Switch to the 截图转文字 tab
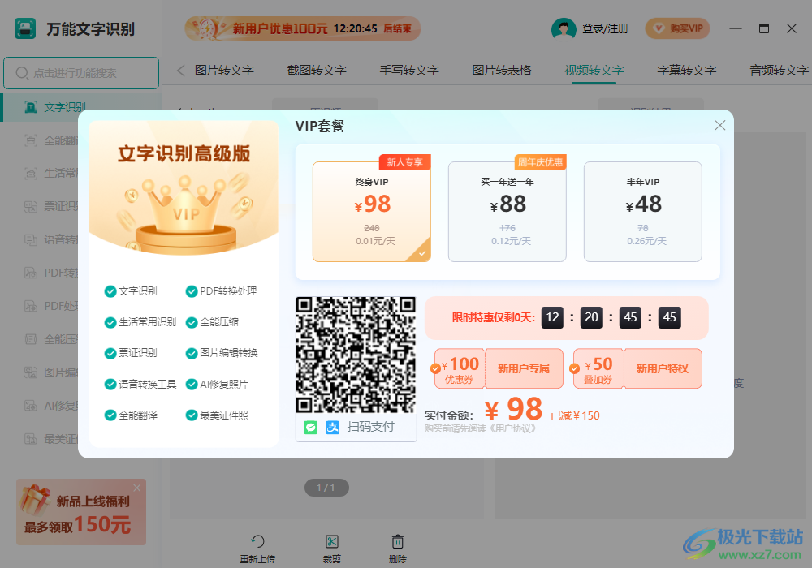812x568 pixels. [x=317, y=71]
